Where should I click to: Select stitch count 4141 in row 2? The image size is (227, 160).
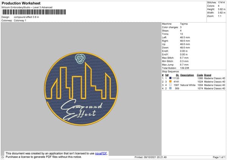point(176,82)
